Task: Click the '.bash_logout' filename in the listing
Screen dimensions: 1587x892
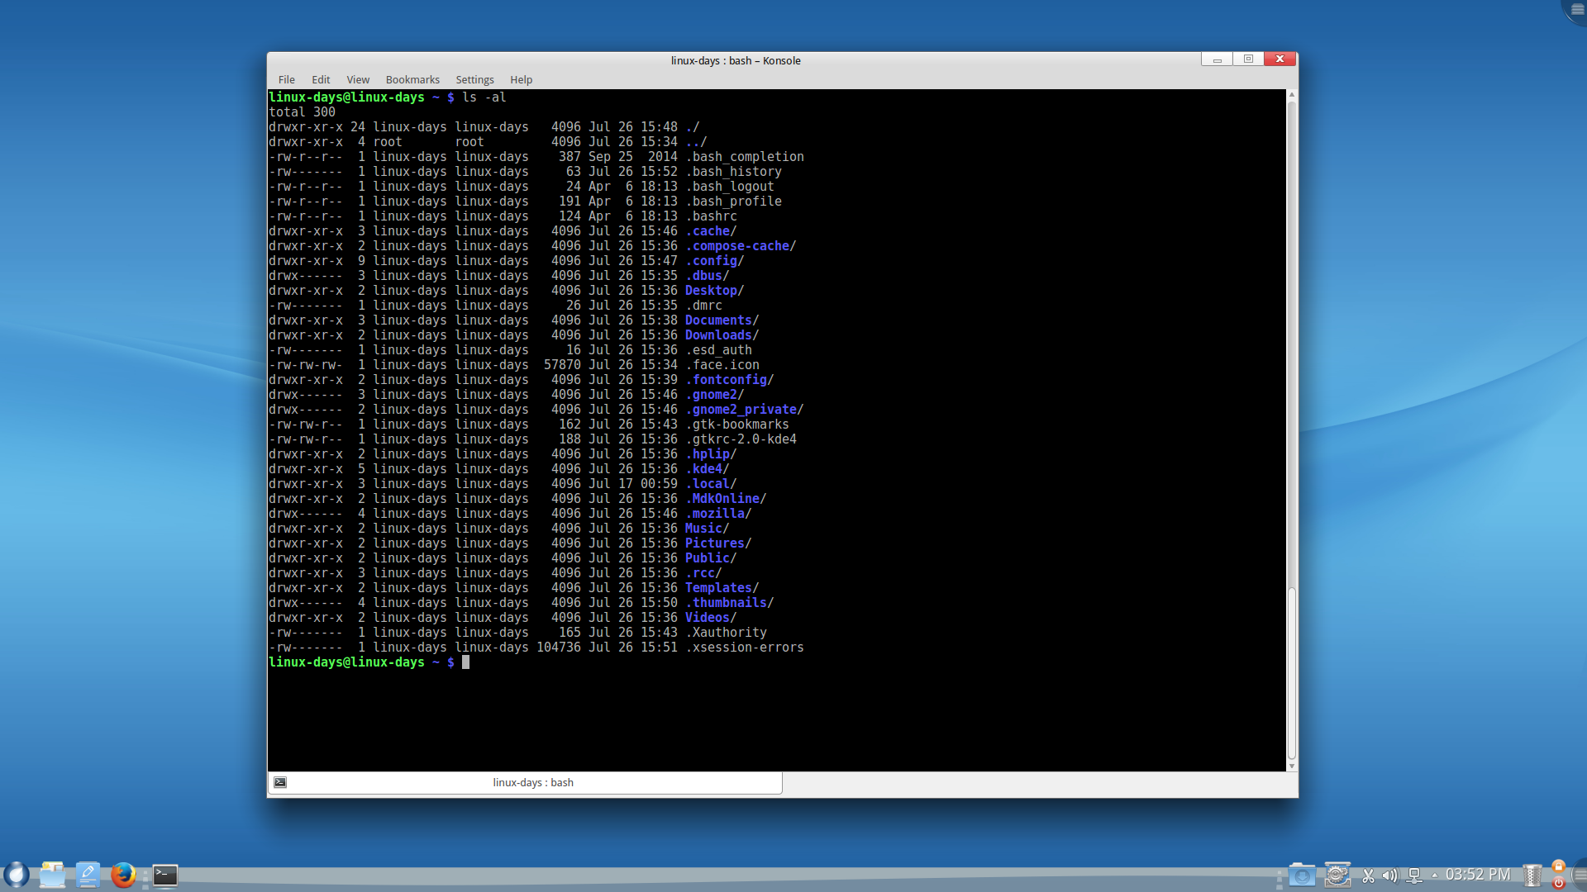Action: click(x=730, y=187)
